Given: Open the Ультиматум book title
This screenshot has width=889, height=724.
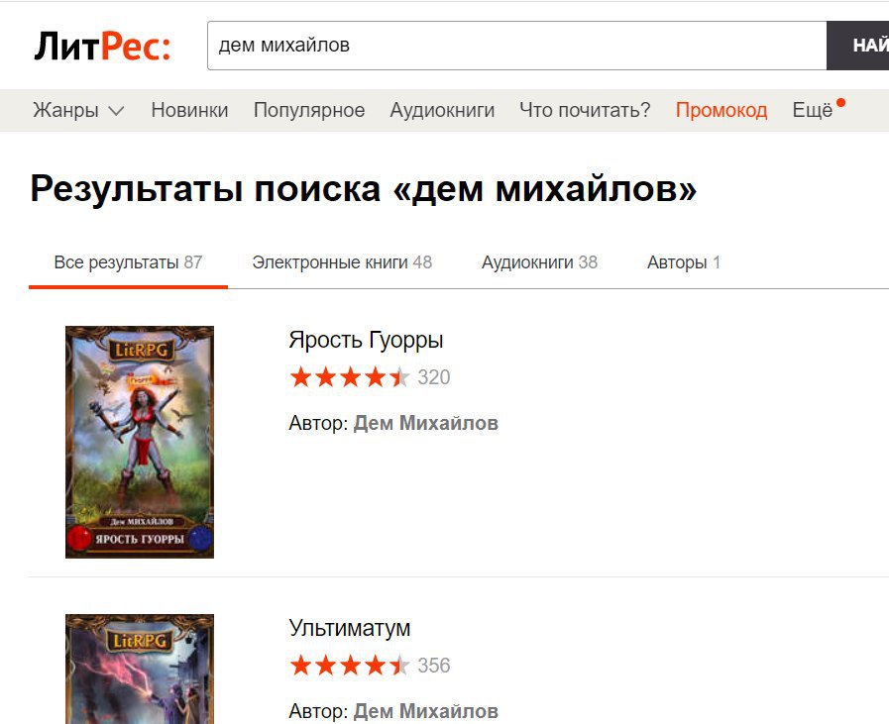Looking at the screenshot, I should click(349, 628).
